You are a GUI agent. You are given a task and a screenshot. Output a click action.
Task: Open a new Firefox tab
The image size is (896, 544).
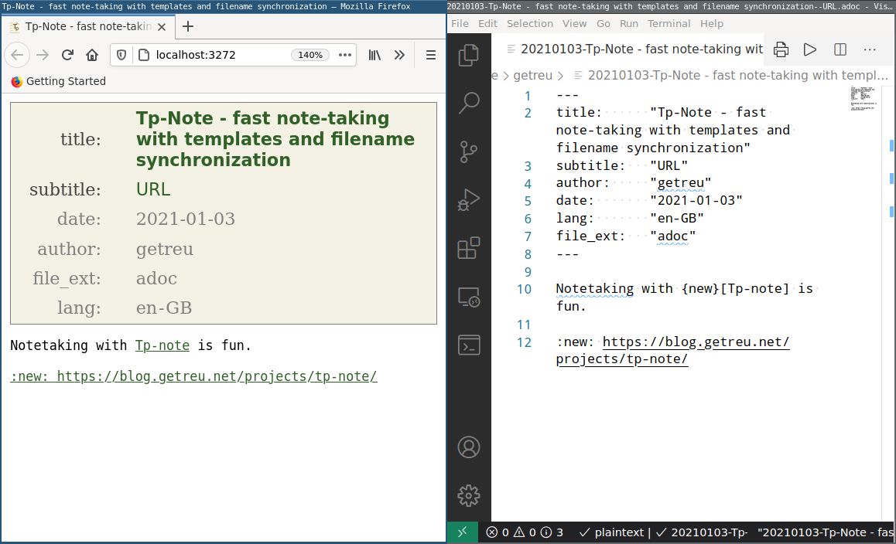click(x=188, y=26)
